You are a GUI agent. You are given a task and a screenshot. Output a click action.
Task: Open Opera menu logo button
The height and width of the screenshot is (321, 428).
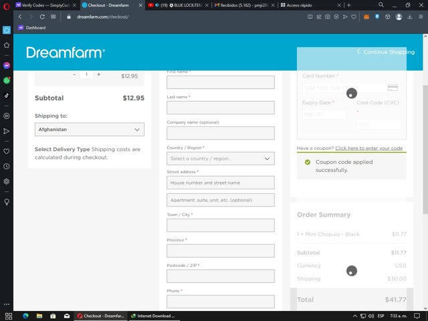7,6
